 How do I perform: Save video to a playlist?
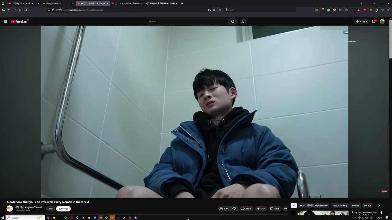click(x=275, y=209)
